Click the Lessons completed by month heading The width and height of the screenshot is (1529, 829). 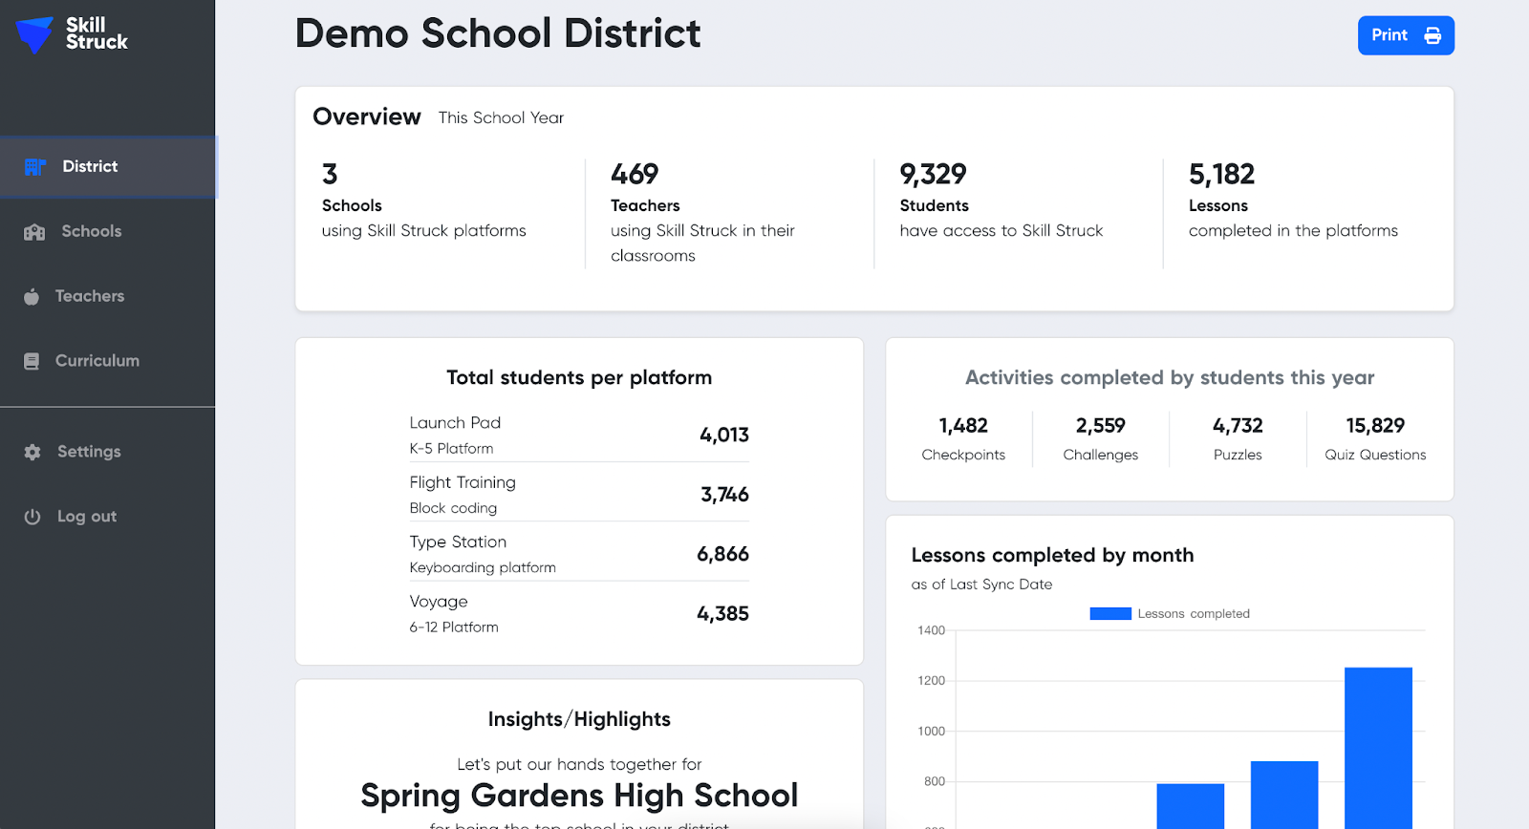pos(1052,555)
